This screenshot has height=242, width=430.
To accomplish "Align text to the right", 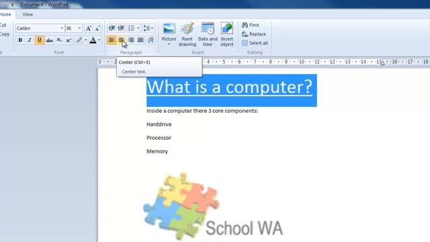I will [x=131, y=40].
